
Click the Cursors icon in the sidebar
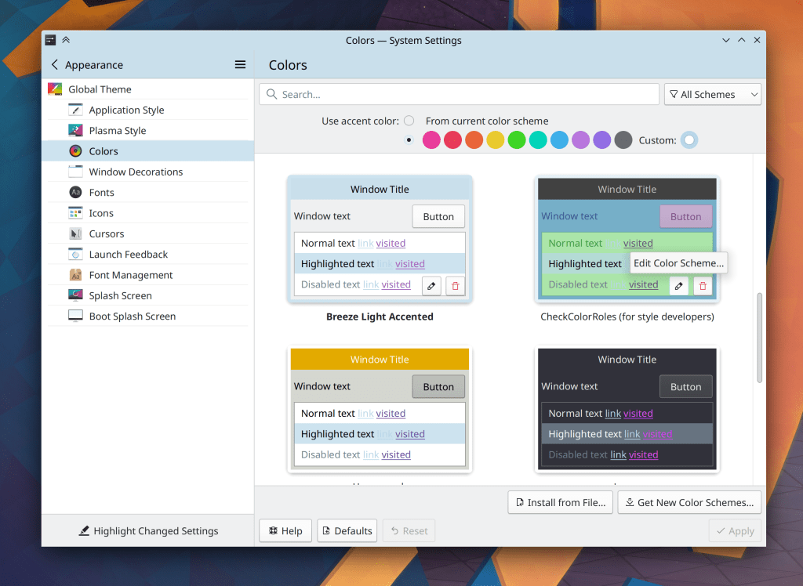(x=76, y=234)
